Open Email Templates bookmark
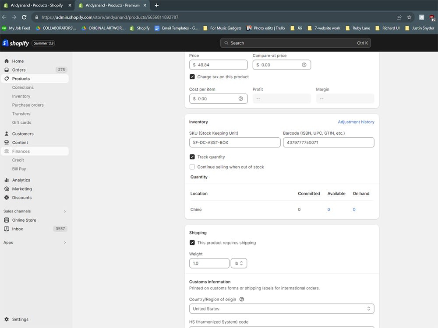438x328 pixels. coord(176,28)
